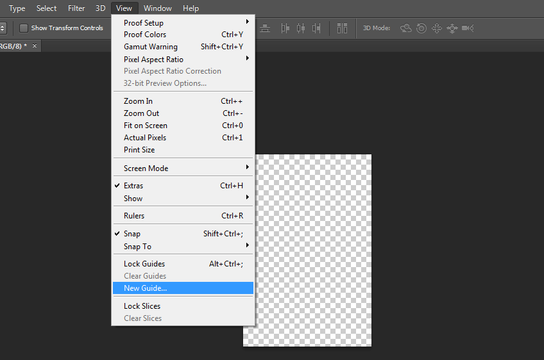Toggle the Extras checkmark item

tap(183, 186)
